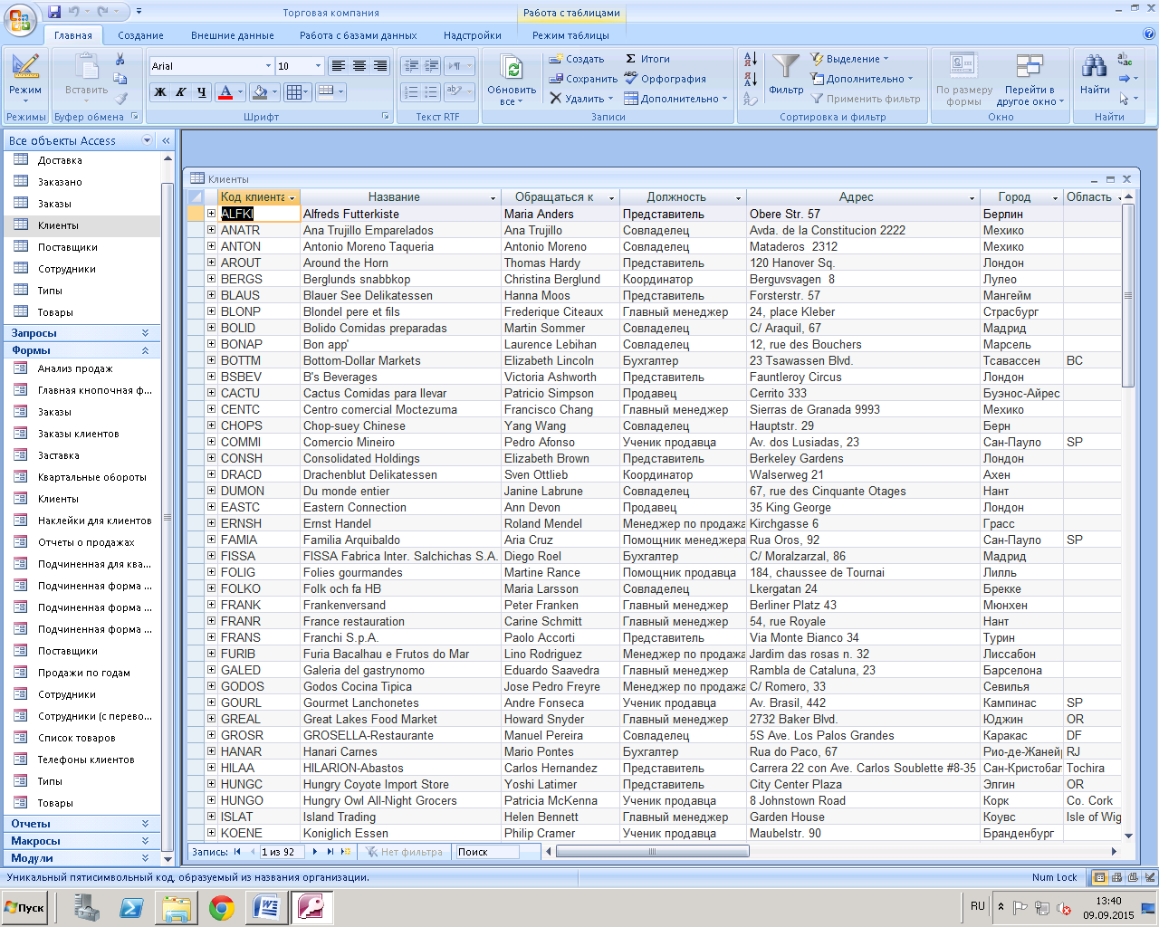Open the Все объекты Access dropdown
1159x927 pixels.
pos(148,140)
